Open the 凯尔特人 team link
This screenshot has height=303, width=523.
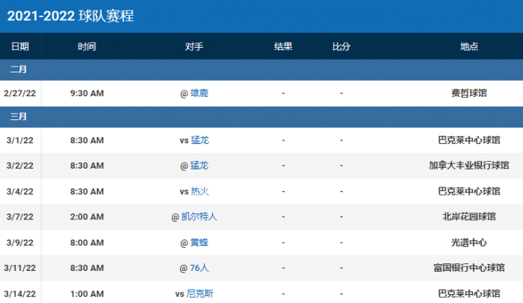[x=199, y=217]
